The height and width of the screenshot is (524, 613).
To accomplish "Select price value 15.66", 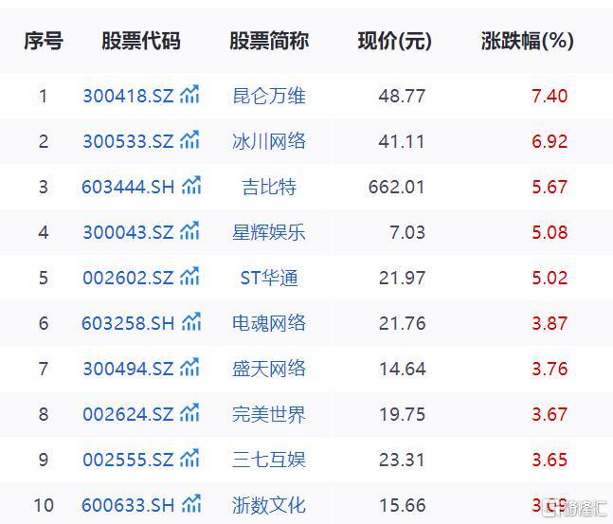I will (x=402, y=505).
